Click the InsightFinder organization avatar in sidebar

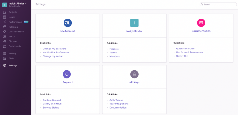coord(5,5)
